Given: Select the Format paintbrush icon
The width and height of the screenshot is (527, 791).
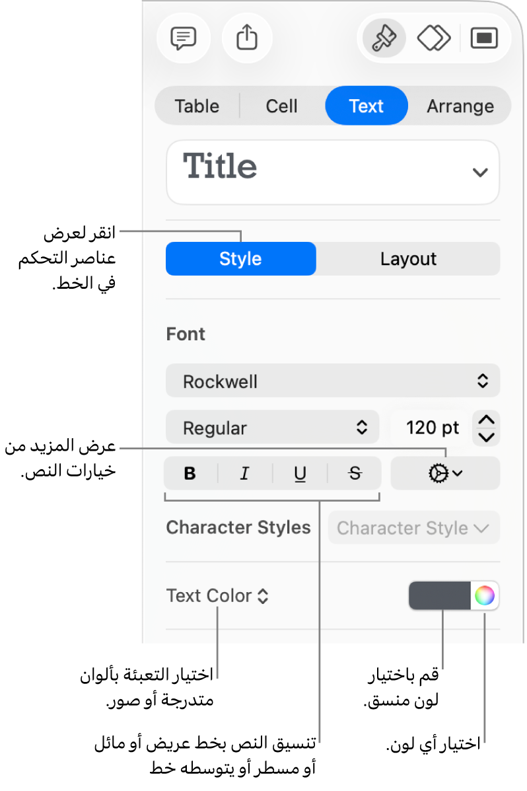Looking at the screenshot, I should click(384, 38).
